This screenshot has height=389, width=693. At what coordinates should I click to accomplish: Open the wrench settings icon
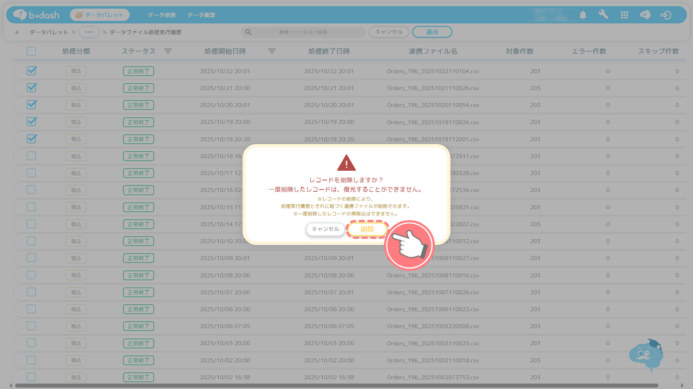[x=603, y=15]
